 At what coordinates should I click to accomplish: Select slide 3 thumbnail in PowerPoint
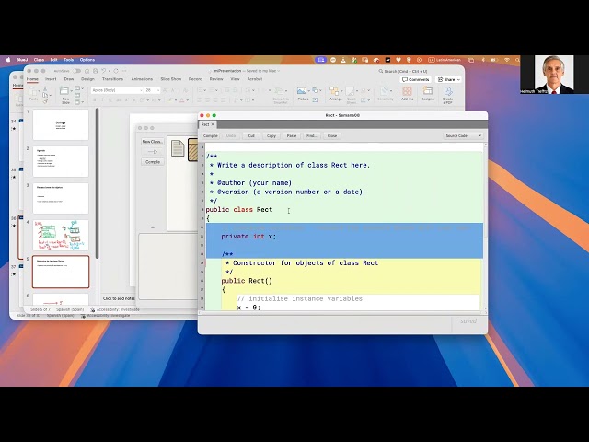click(x=61, y=198)
